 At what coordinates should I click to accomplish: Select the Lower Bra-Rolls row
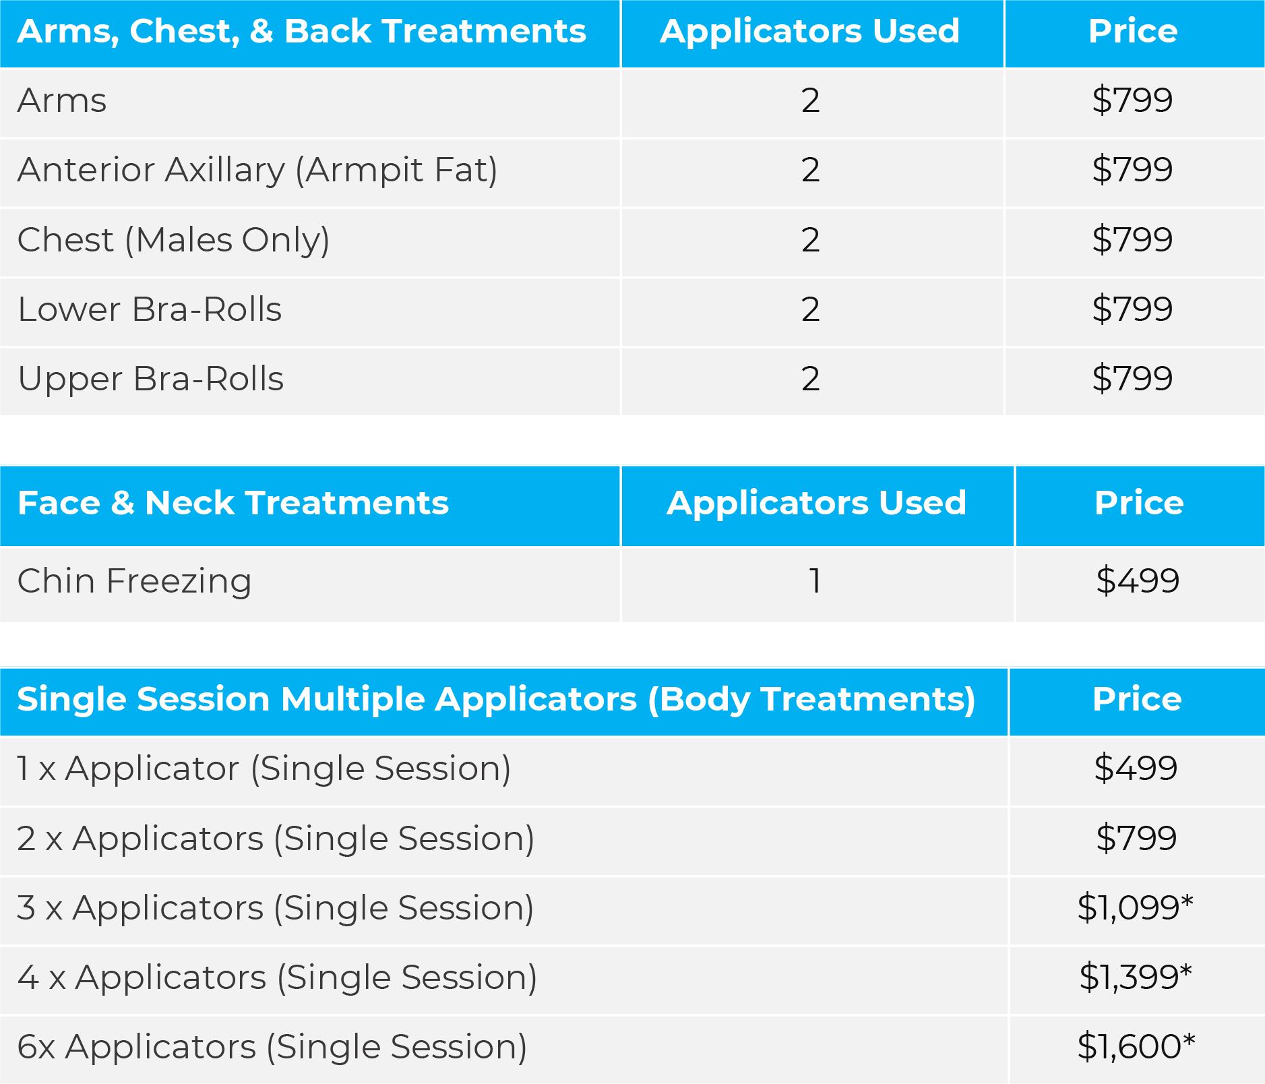point(632,311)
